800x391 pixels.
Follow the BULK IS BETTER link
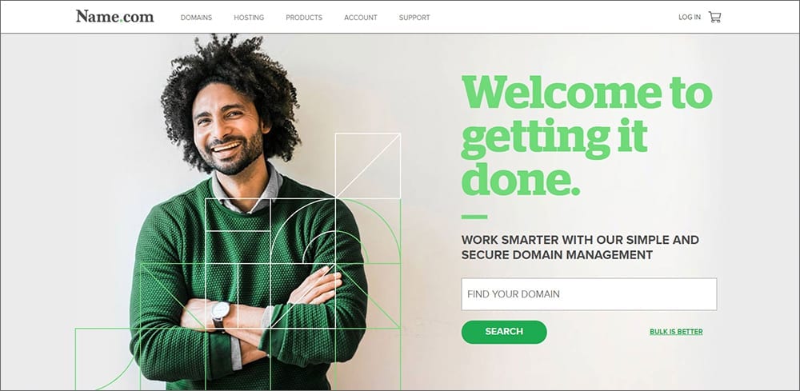click(676, 332)
